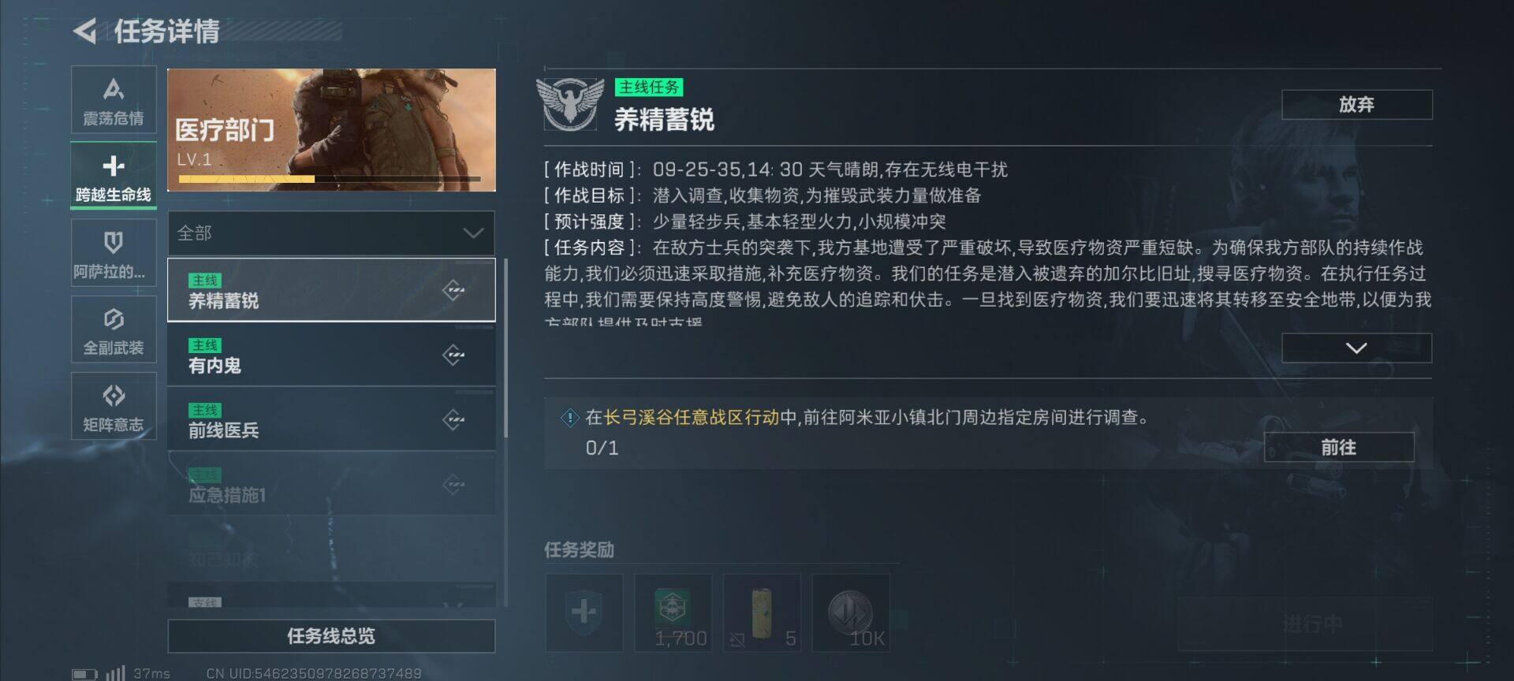
Task: Open the 全部 mission filter dropdown
Action: (x=331, y=233)
